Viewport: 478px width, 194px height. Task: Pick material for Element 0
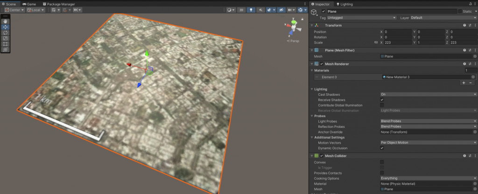coord(473,77)
